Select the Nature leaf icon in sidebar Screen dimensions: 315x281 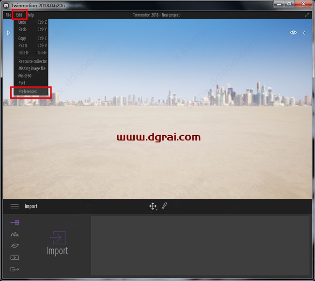click(15, 246)
